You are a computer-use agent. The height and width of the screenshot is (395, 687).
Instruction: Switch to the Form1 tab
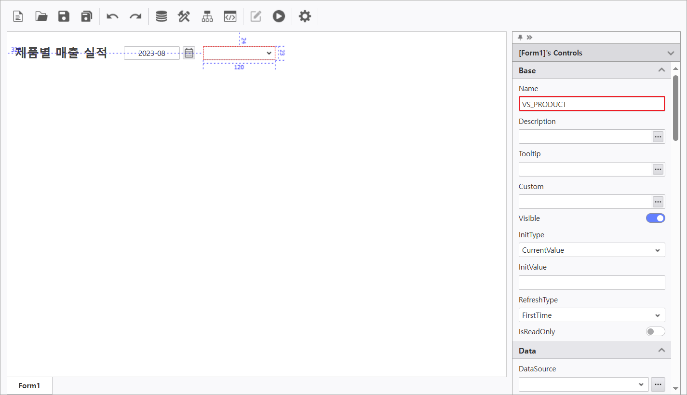point(29,385)
